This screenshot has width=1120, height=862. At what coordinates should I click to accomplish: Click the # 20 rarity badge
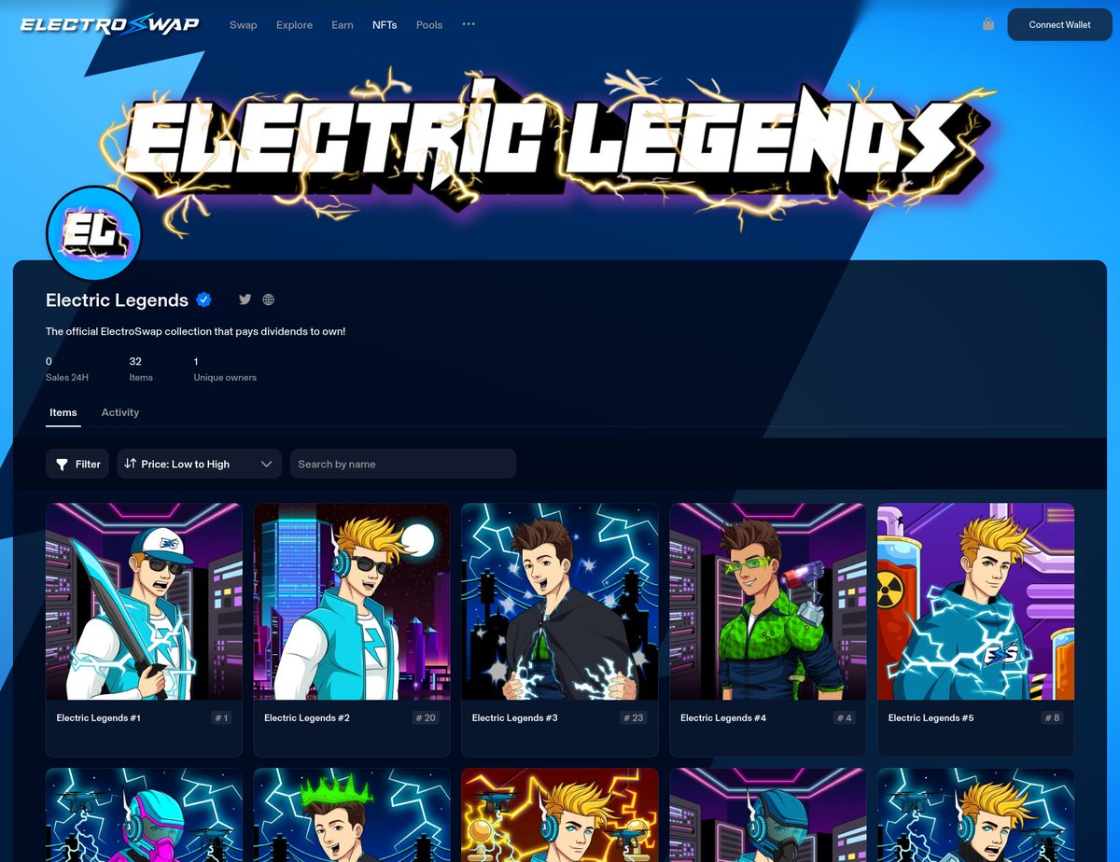(x=427, y=718)
